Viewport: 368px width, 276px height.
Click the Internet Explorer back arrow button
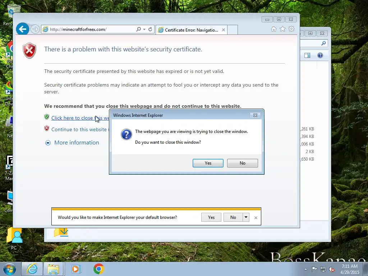click(23, 29)
